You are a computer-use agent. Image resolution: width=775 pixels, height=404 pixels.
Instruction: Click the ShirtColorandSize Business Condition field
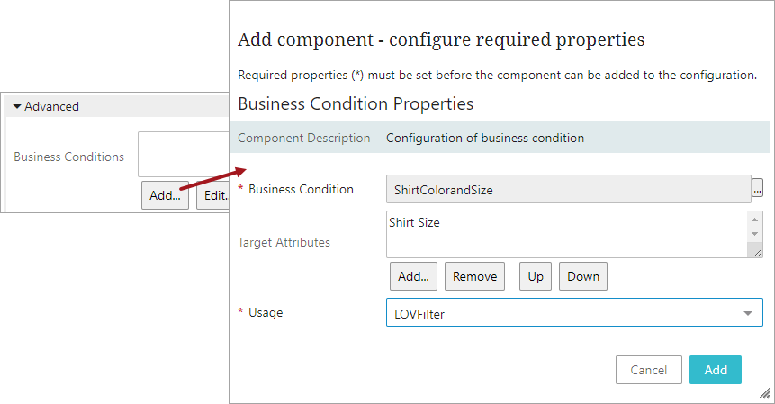[x=567, y=190]
